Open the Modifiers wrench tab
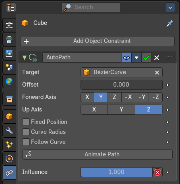This screenshot has height=184, width=180. [9, 131]
